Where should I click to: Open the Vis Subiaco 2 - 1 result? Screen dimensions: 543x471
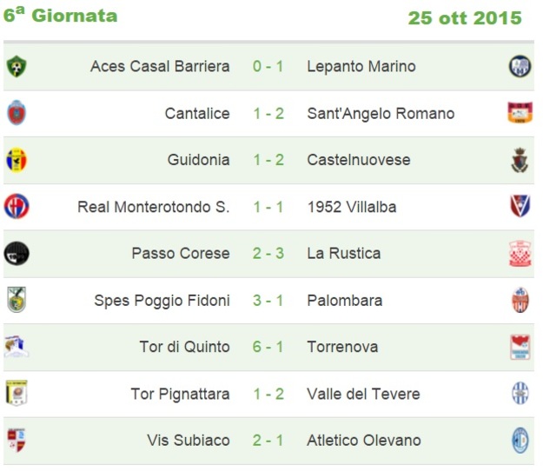tap(268, 441)
